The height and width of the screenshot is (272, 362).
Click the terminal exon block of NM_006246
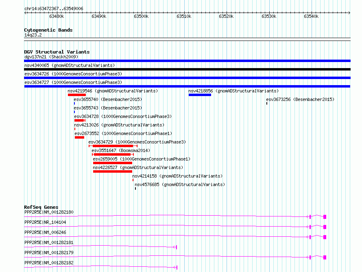tap(325, 237)
